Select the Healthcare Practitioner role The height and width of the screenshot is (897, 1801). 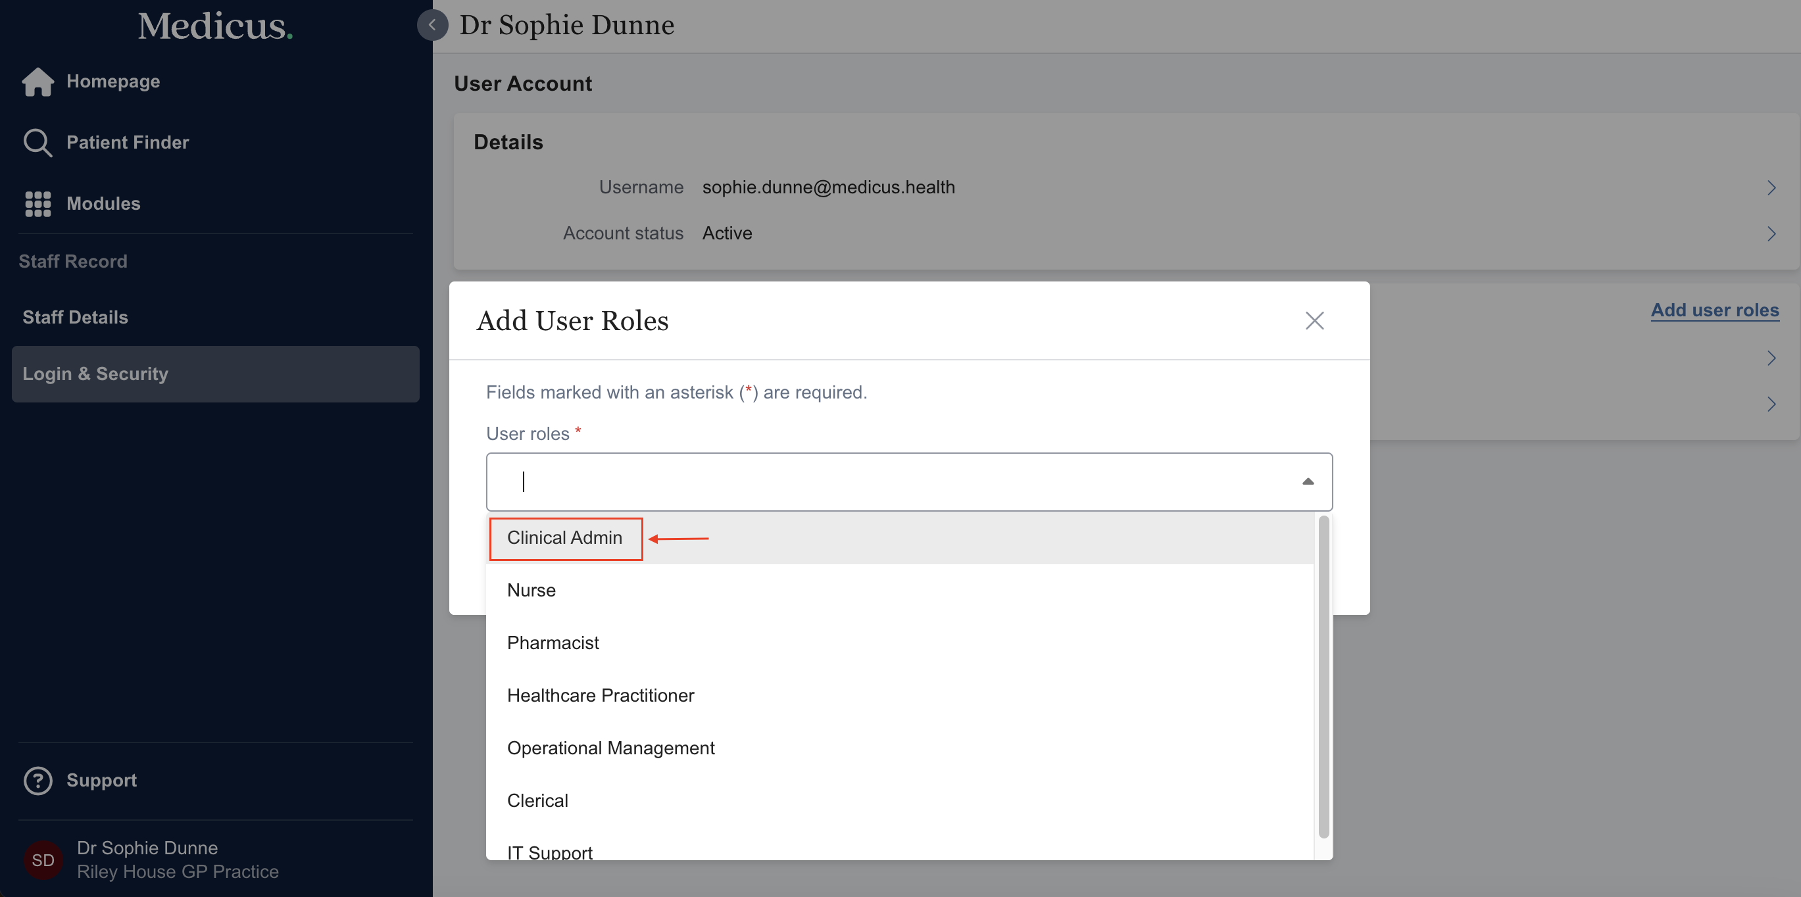point(601,695)
